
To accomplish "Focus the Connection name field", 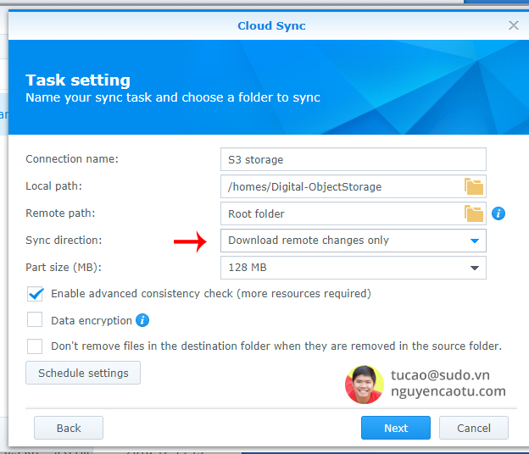I will tap(353, 159).
